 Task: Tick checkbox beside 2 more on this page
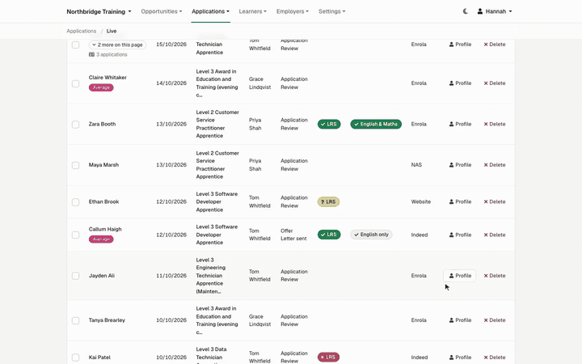point(75,45)
